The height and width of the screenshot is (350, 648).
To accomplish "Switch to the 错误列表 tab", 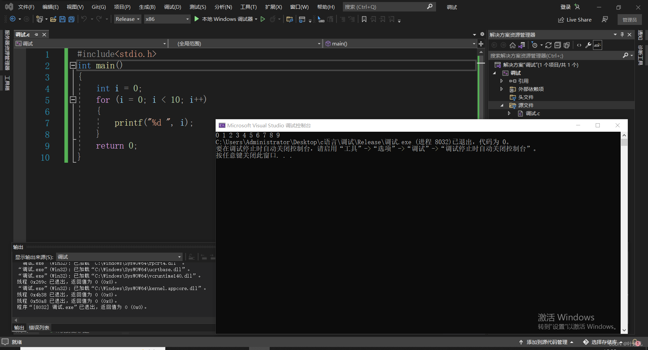I will point(39,328).
